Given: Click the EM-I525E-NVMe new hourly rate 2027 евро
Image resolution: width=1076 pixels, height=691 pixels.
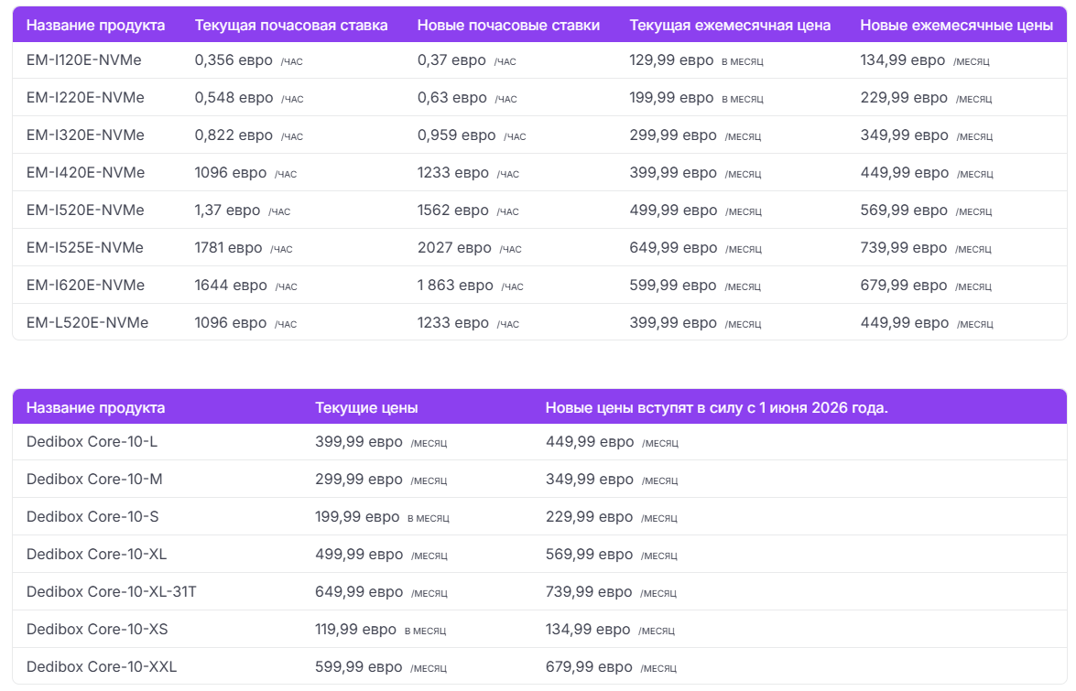Looking at the screenshot, I should 454,248.
